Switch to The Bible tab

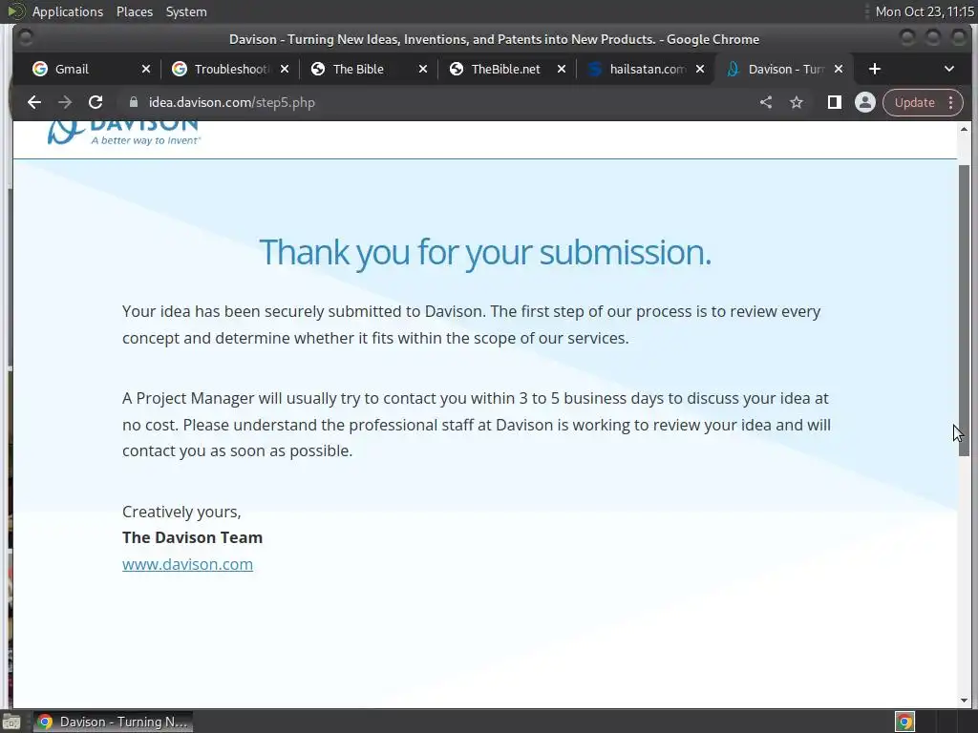tap(358, 69)
